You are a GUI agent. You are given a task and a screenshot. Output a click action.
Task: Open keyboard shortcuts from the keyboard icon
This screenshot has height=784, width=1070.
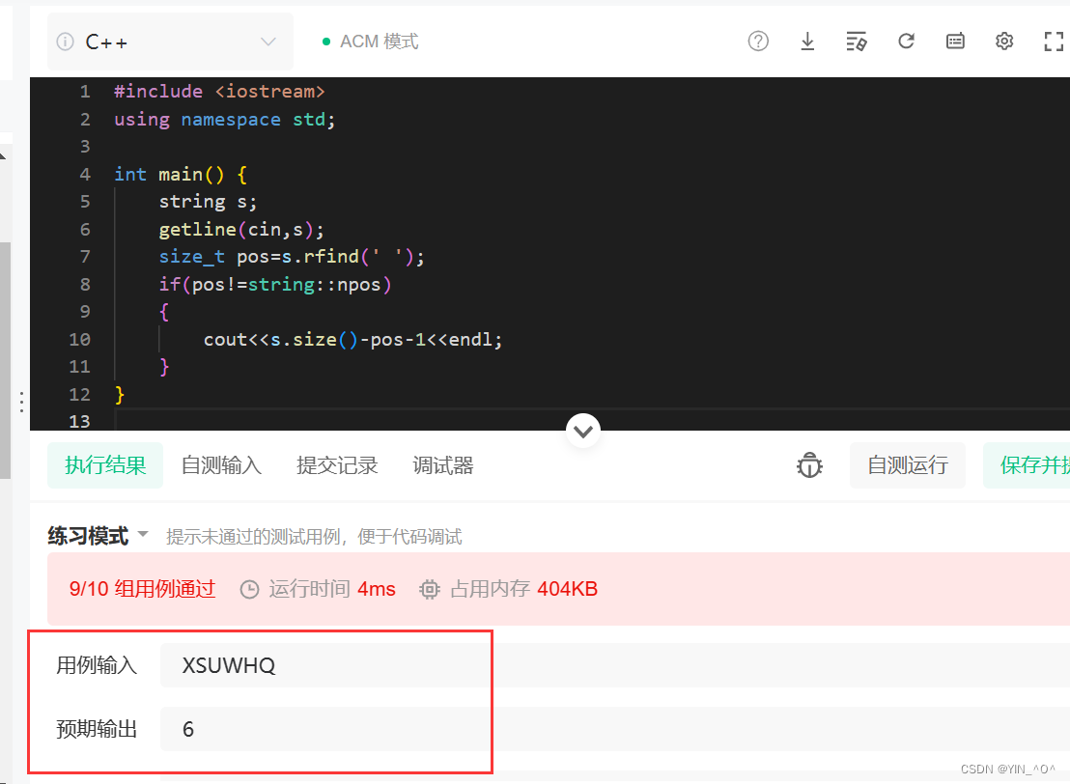tap(955, 41)
